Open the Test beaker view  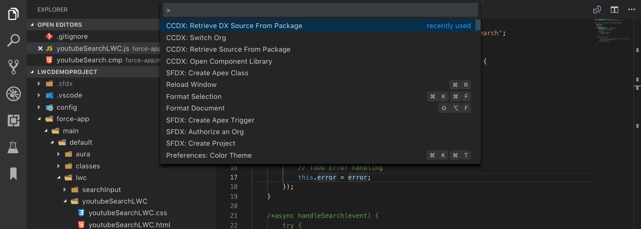pos(13,147)
